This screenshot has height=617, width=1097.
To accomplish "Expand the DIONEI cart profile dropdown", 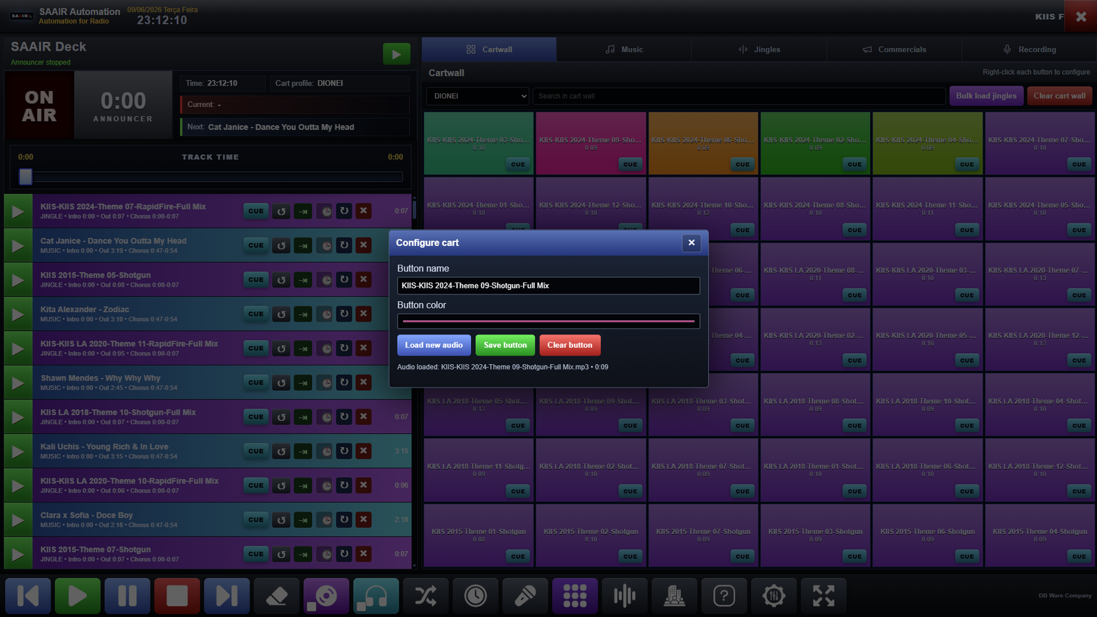I will (478, 96).
